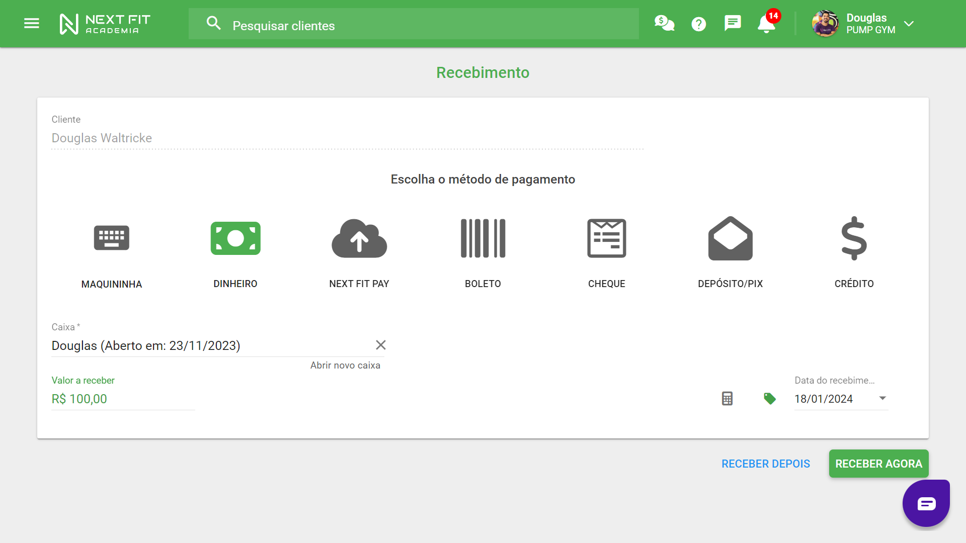Select Next Fit Pay cloud icon

click(359, 238)
